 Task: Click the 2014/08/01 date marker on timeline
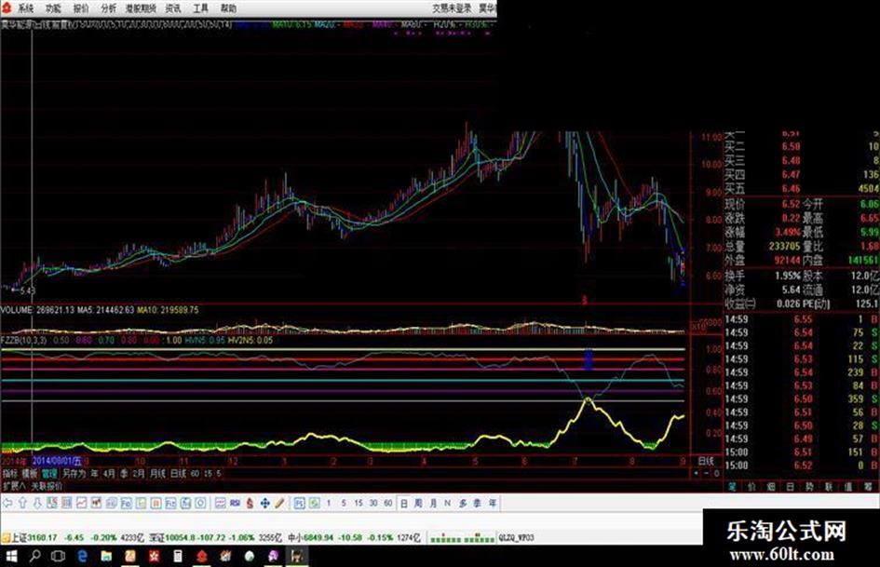point(57,462)
